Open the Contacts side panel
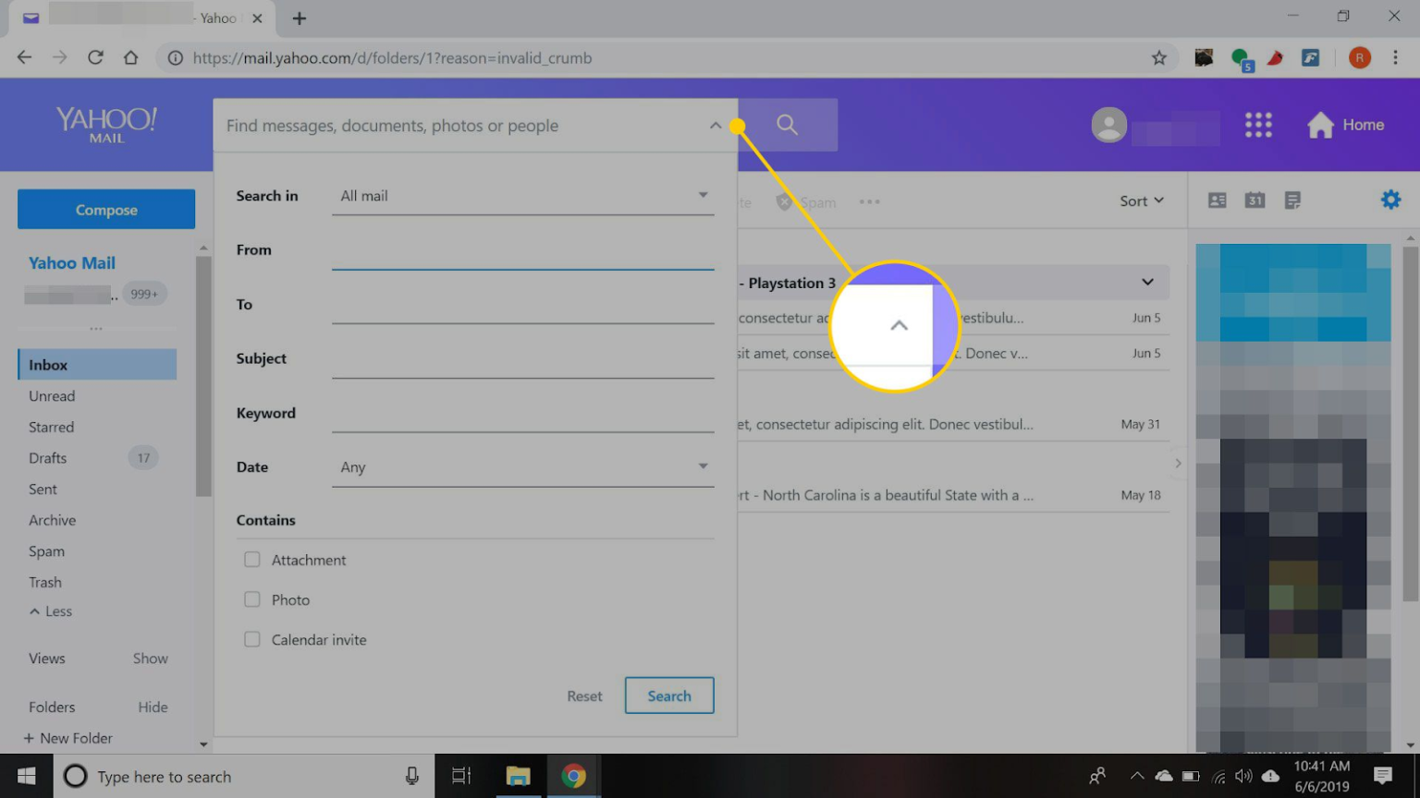 (x=1218, y=199)
